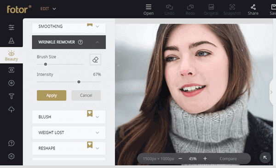Open the stickers star icon in sidebar
276x168 pixels.
(11, 83)
